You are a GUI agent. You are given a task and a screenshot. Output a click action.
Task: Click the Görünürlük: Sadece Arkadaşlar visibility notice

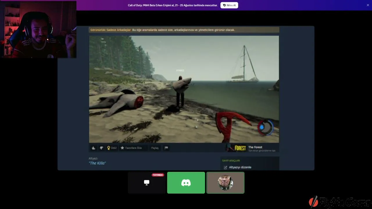click(184, 30)
